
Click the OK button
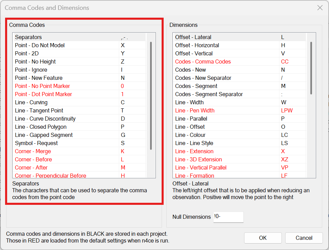tap(263, 238)
